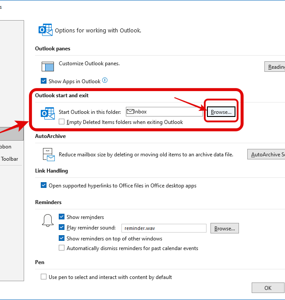285x300 pixels.
Task: Check Use pen to select and interact
Action: pyautogui.click(x=44, y=277)
